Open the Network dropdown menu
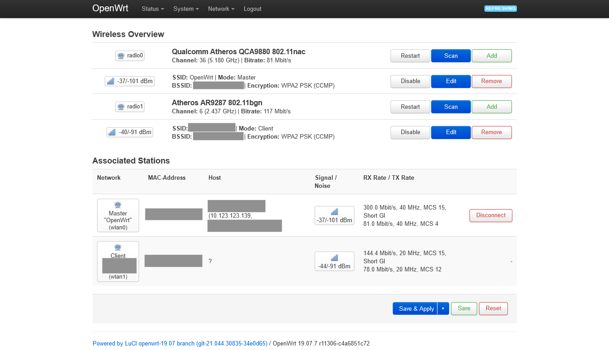609x350 pixels. click(221, 9)
